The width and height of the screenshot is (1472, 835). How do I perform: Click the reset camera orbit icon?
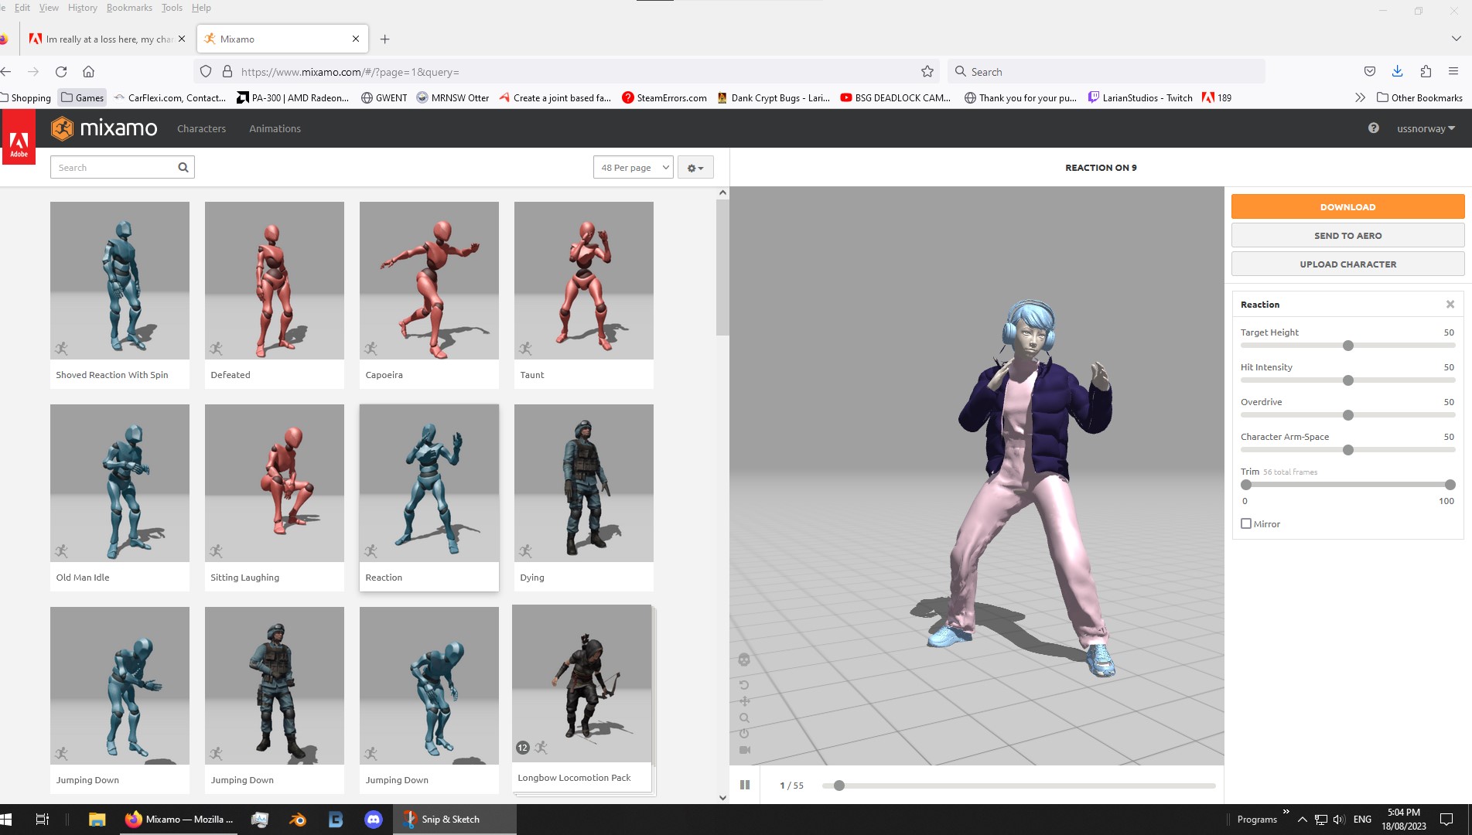(x=743, y=685)
